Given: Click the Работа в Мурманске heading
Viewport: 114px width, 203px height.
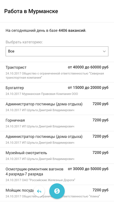Looking at the screenshot, I should coord(31,11).
